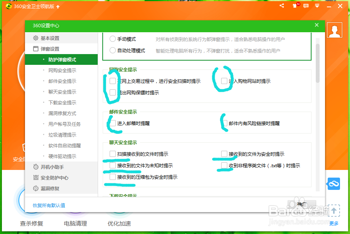Open 优化加速 in main window

coord(119,223)
